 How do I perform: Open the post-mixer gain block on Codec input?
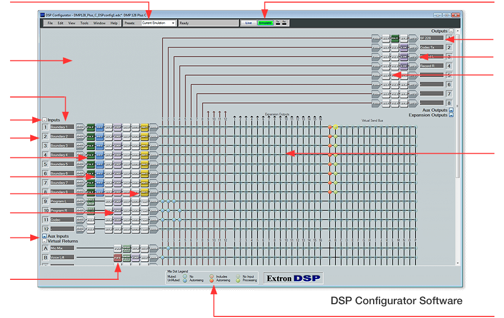[x=153, y=220]
